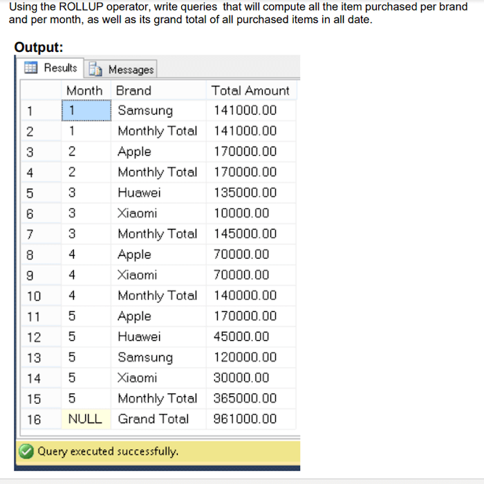Select Apple in row 11

[158, 316]
